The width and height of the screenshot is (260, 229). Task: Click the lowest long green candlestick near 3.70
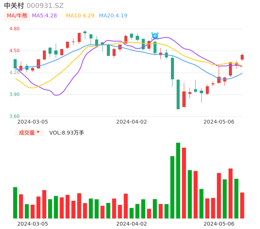click(178, 94)
